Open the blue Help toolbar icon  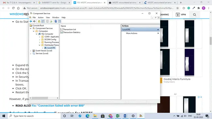56,21
